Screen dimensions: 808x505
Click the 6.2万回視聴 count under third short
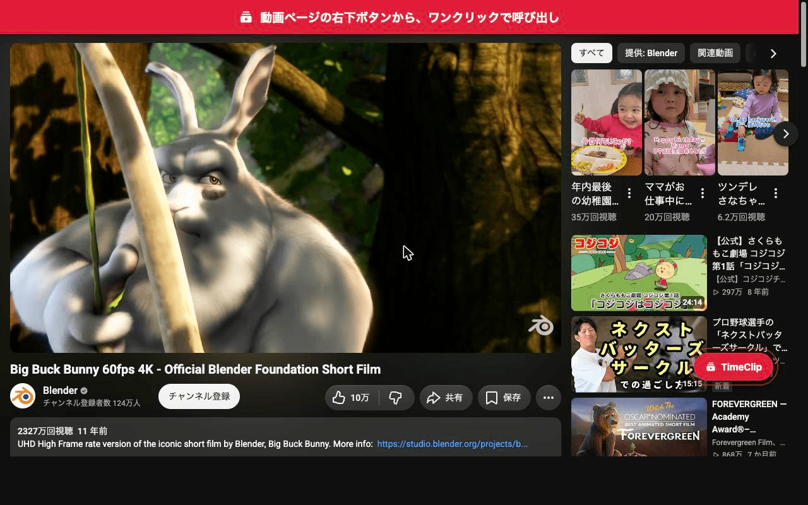tap(742, 217)
